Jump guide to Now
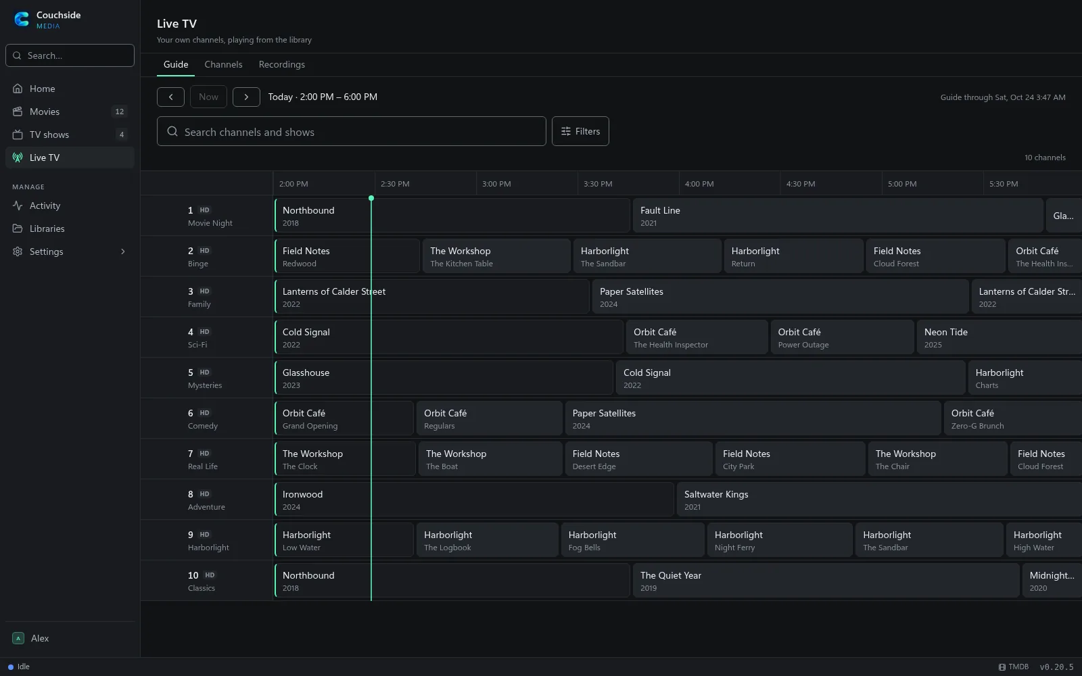Viewport: 1082px width, 676px height. tap(208, 97)
